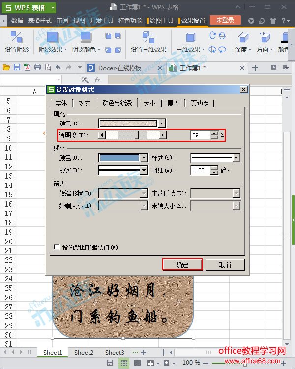Open 阴影效果 dropdown arrow
Viewport: 295px width, 369px height.
[x=65, y=50]
